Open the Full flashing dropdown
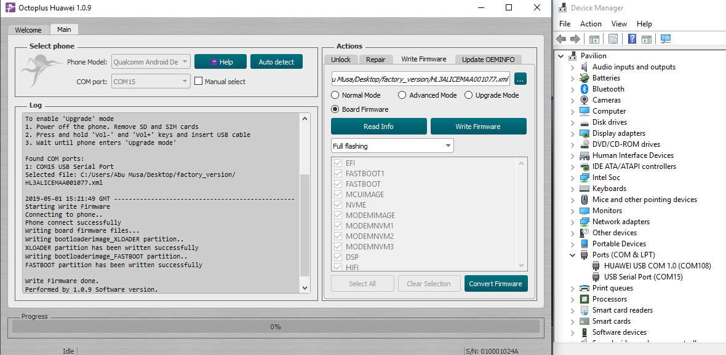The image size is (726, 355). click(x=393, y=146)
